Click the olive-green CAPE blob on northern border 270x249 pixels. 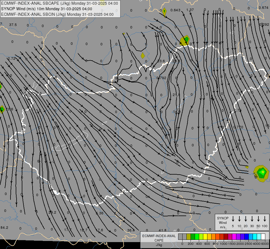185,41
